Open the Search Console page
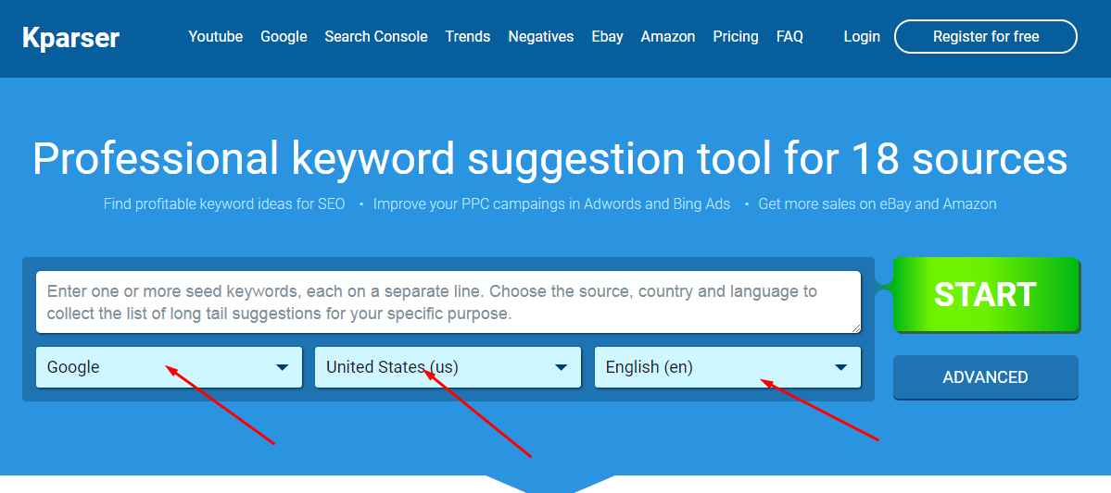The height and width of the screenshot is (493, 1111). tap(375, 37)
